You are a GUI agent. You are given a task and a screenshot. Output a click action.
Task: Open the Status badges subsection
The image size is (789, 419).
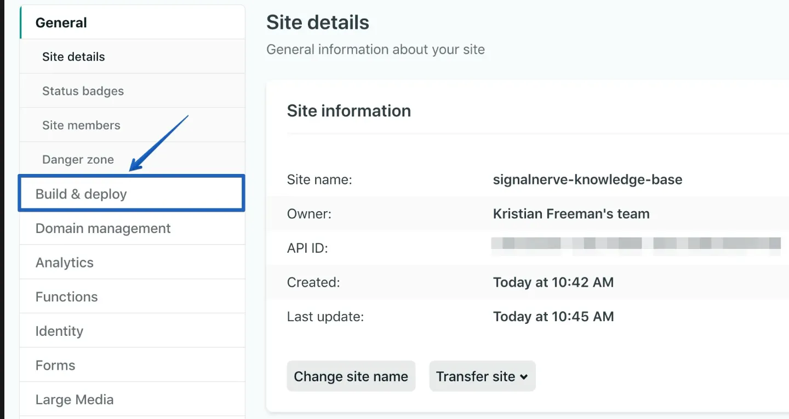tap(83, 91)
